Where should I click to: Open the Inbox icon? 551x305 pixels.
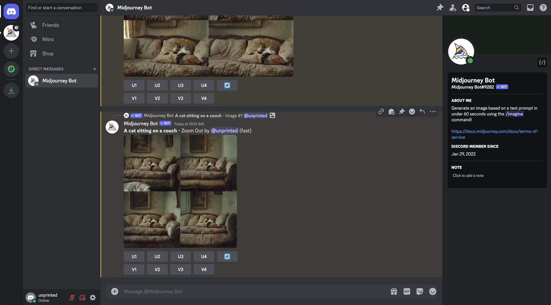tap(530, 7)
